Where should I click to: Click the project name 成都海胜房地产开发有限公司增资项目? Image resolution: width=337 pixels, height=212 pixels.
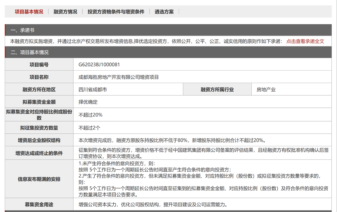(x=119, y=77)
